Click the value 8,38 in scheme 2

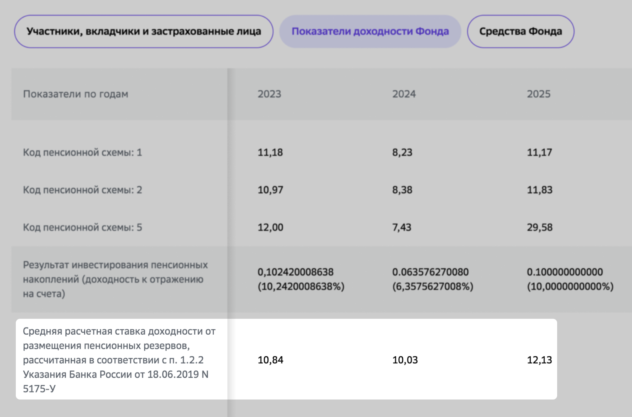402,190
